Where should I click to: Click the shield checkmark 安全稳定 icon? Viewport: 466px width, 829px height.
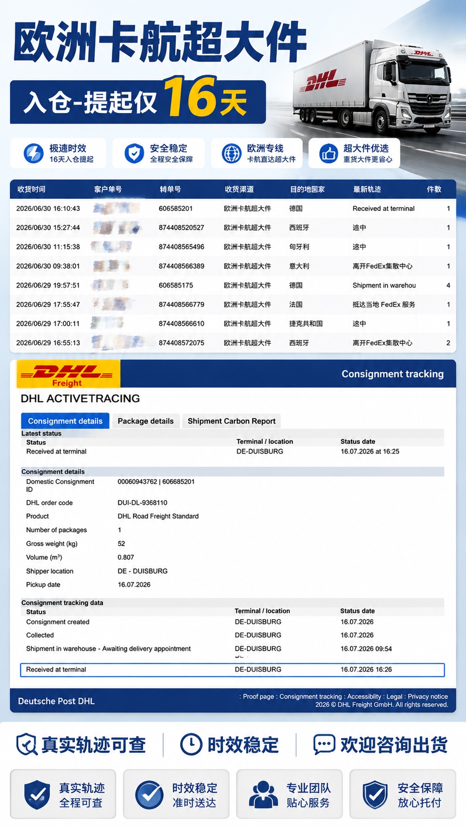(x=134, y=153)
